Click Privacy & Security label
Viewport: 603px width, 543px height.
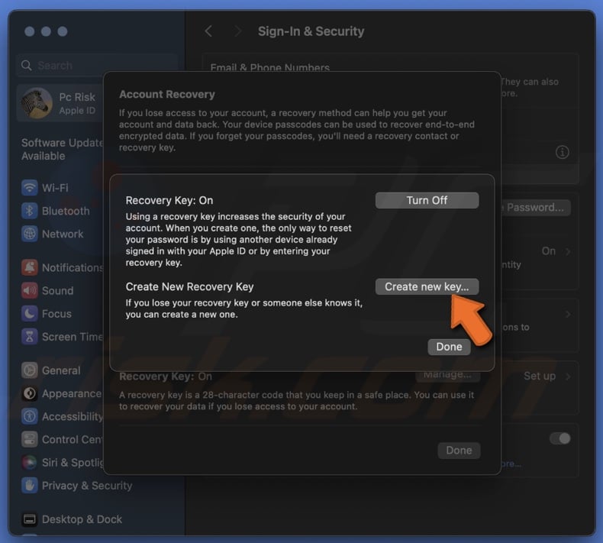coord(87,486)
